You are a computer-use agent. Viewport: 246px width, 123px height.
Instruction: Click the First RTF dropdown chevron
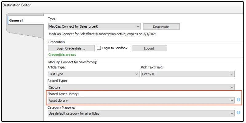232,74
